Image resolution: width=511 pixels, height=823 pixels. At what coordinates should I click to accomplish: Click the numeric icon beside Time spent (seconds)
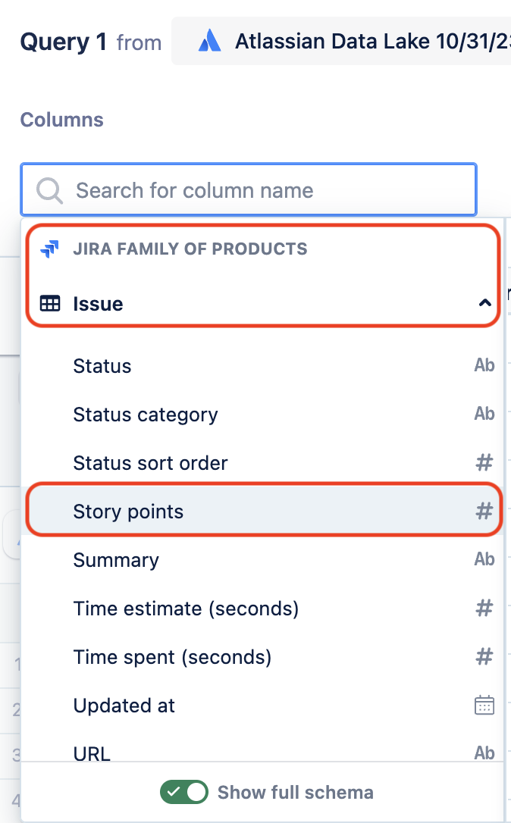(484, 656)
